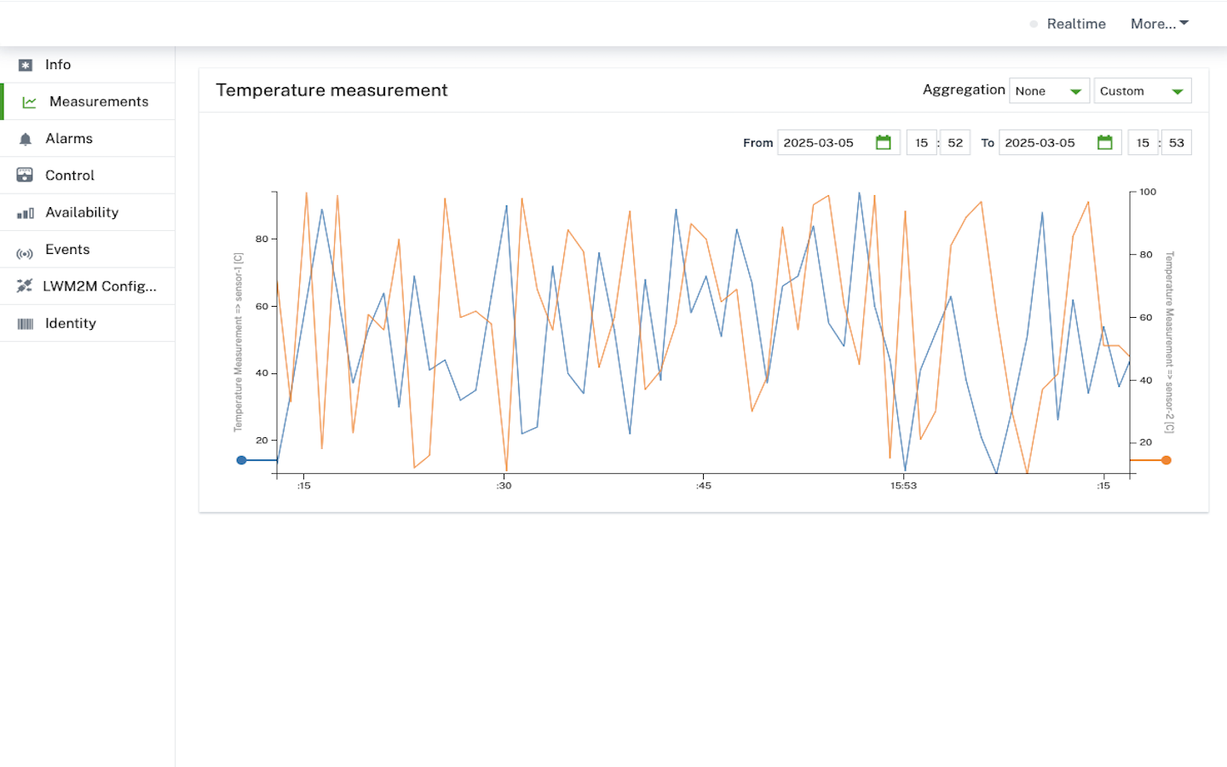Click the Measurements chart icon

29,102
